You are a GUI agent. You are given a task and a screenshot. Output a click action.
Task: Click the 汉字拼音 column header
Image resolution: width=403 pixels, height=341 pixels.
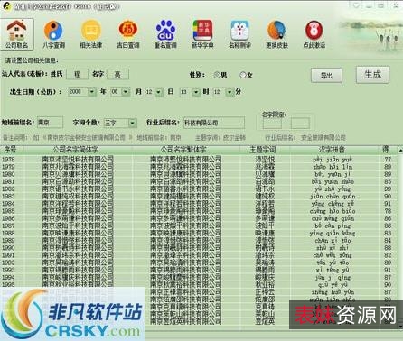tap(332, 150)
